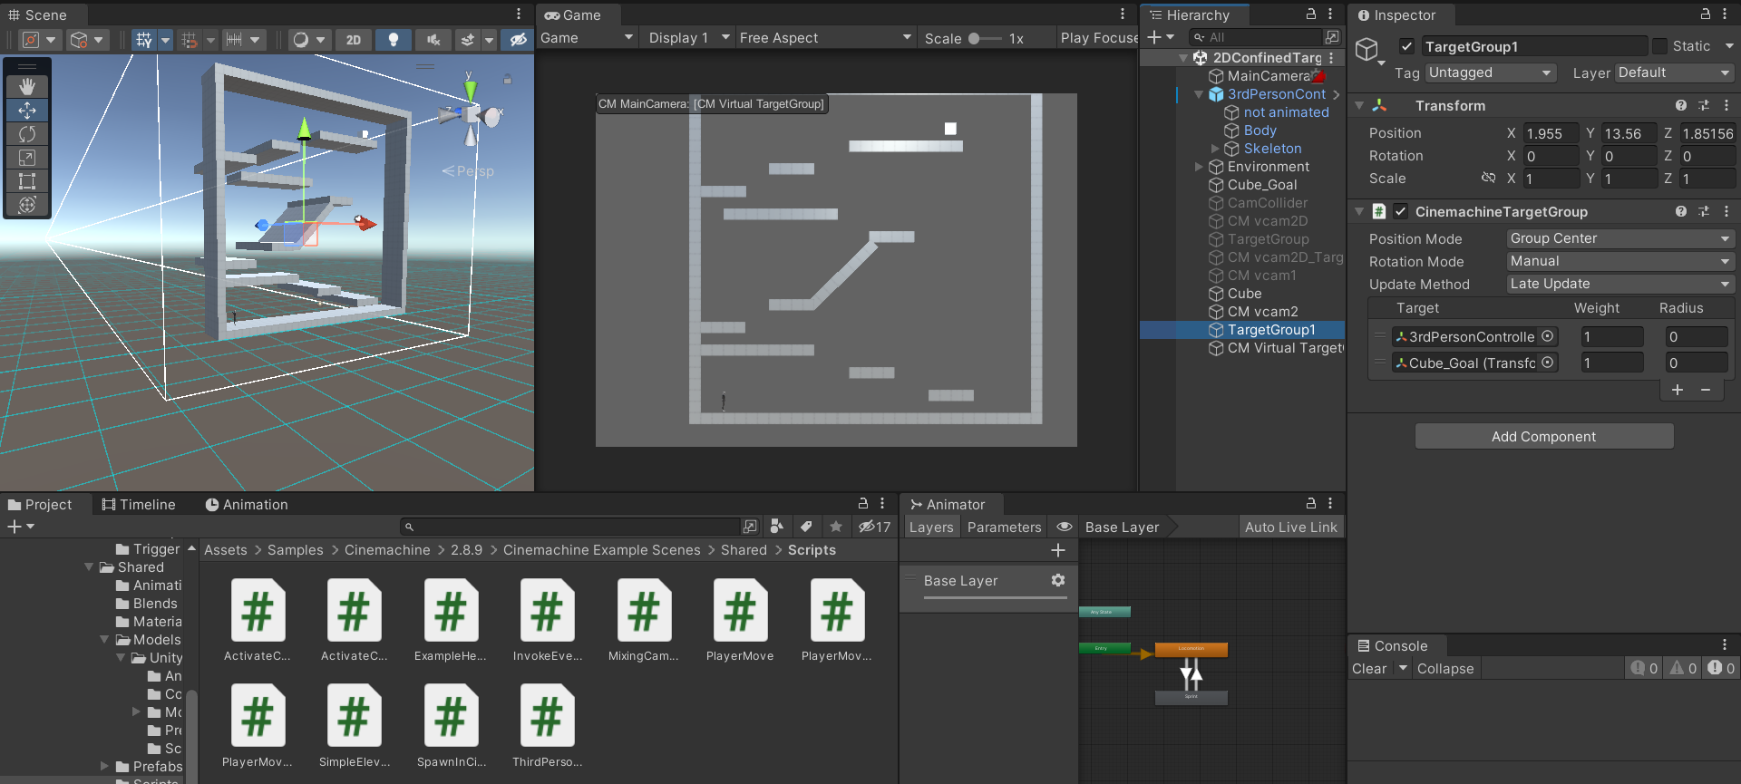Lock the Hierarchy panel

pyautogui.click(x=1310, y=14)
